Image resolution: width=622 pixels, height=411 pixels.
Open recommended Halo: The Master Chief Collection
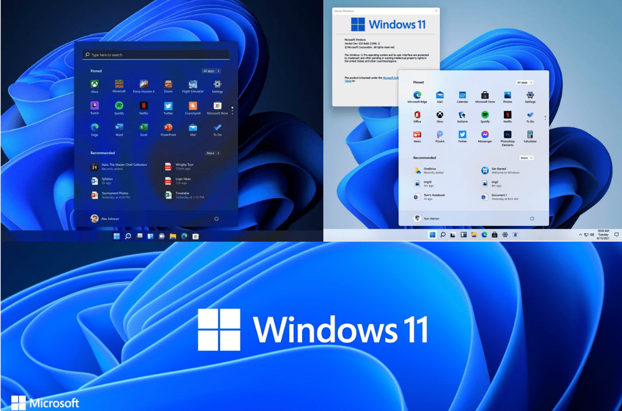coord(119,167)
